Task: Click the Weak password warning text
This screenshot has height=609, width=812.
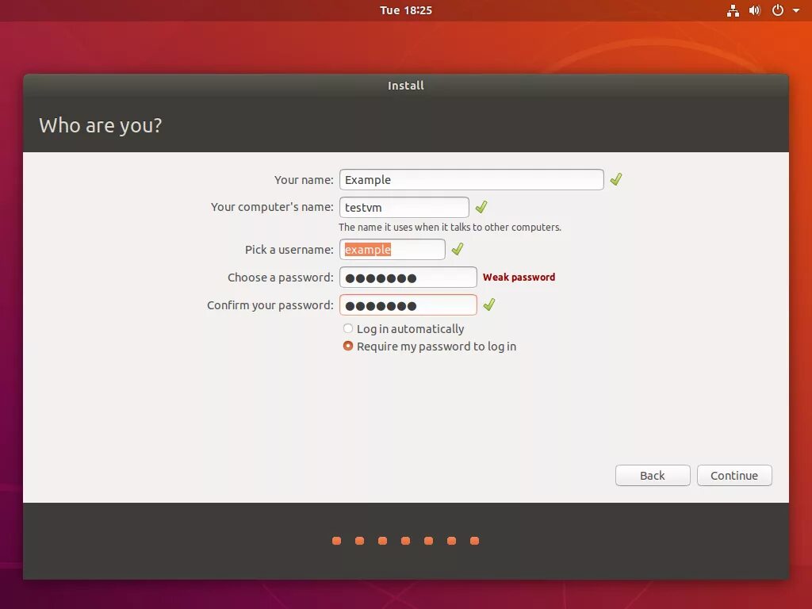Action: (x=519, y=278)
